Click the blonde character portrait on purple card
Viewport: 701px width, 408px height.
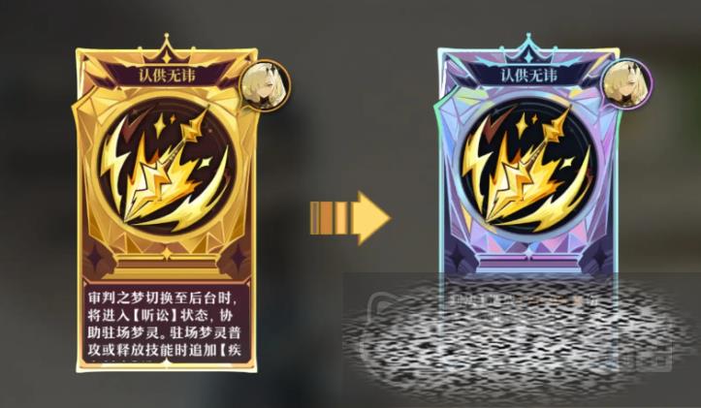pos(626,85)
